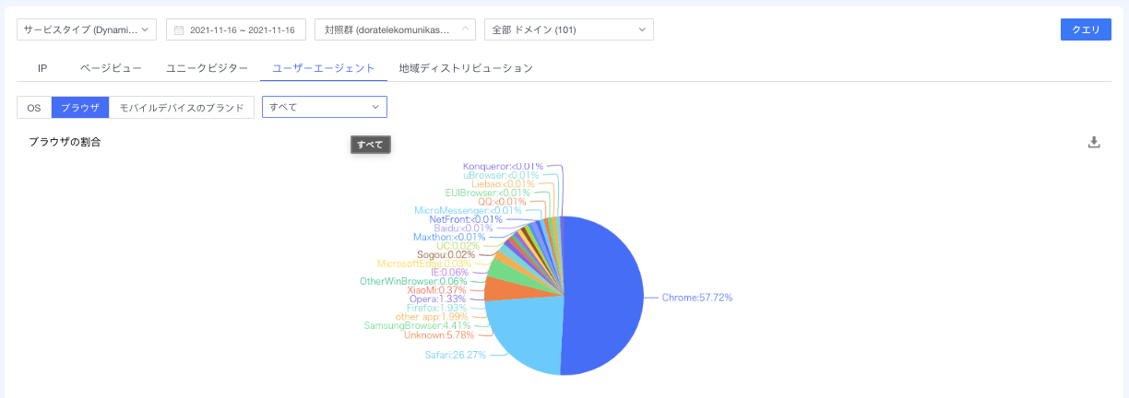
Task: Switch to the ページビュー tab
Action: pos(111,68)
